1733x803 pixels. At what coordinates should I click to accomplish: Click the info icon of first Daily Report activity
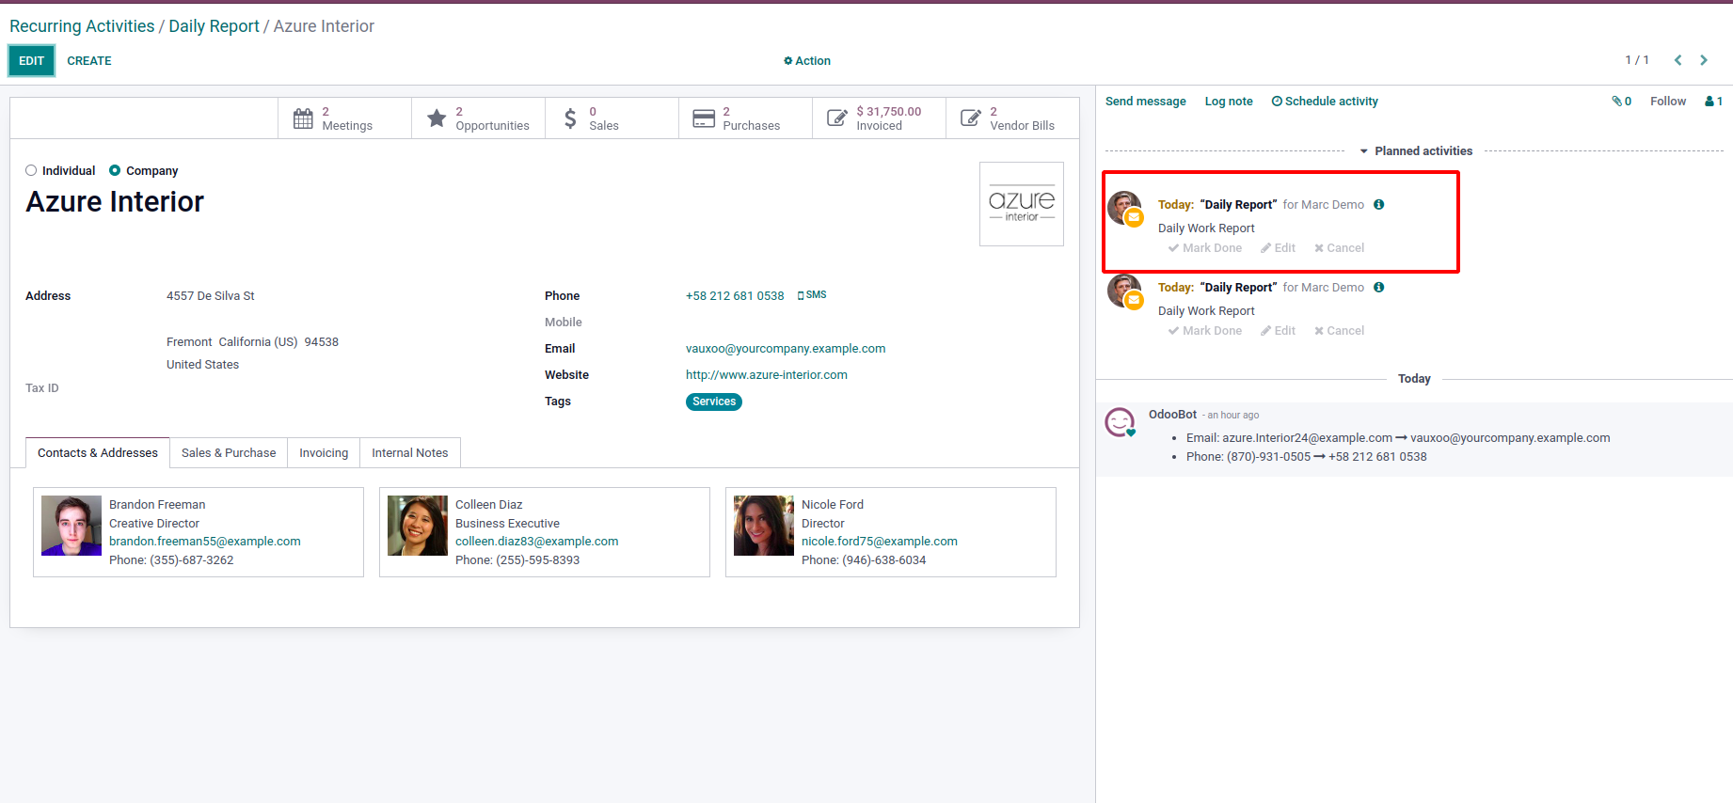pyautogui.click(x=1379, y=205)
